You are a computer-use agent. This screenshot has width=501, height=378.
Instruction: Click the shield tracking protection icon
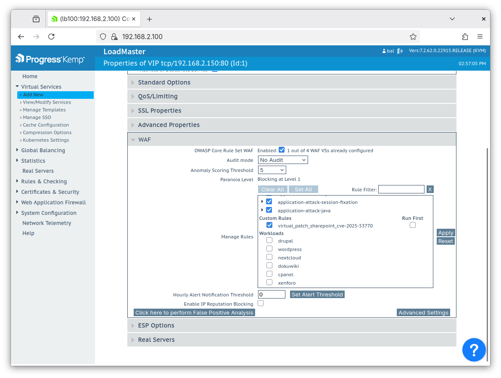(x=103, y=37)
